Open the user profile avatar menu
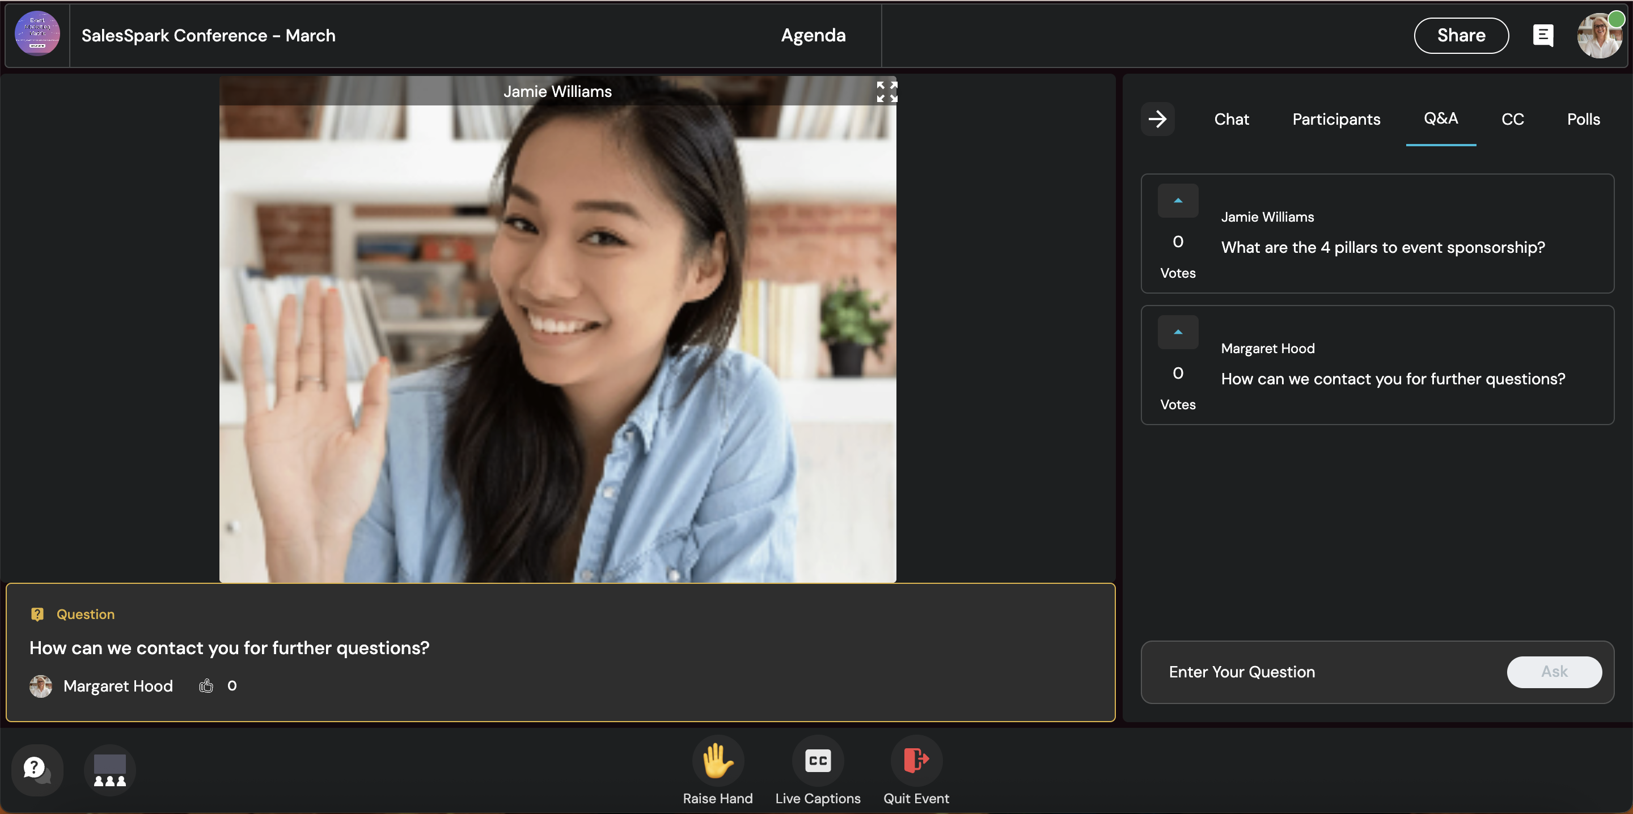 point(1598,36)
